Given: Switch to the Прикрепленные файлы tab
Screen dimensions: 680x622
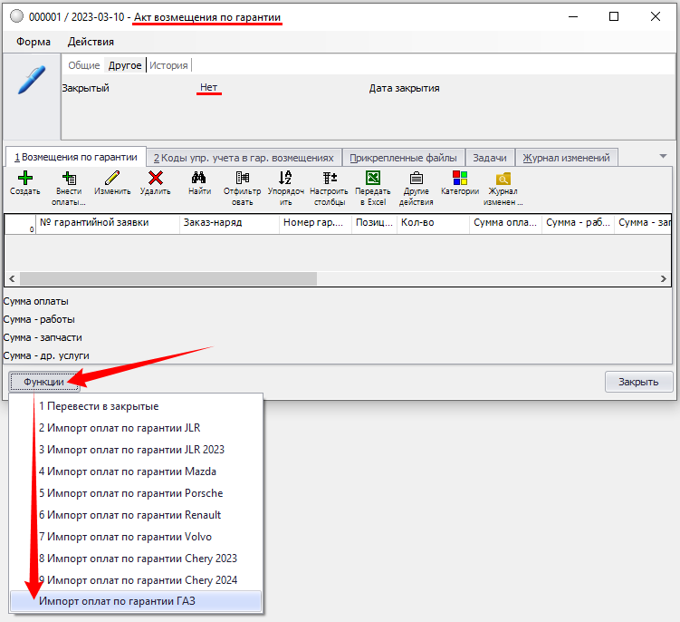Looking at the screenshot, I should [x=405, y=157].
